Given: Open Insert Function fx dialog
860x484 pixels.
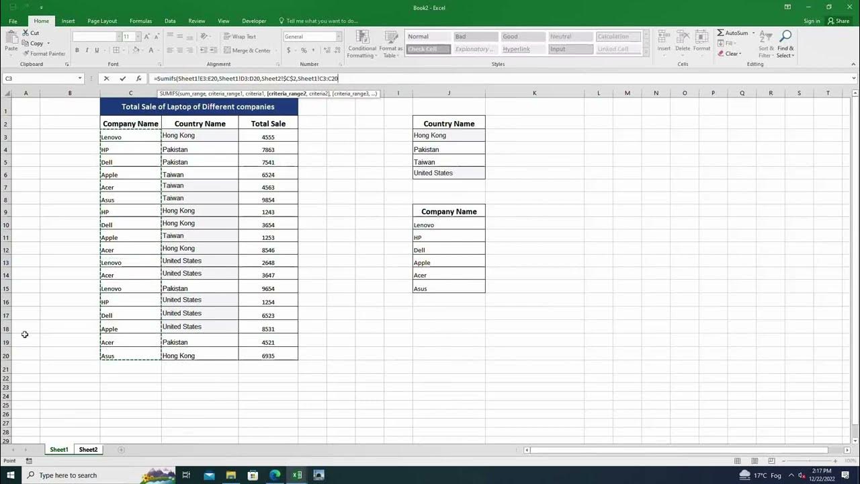Looking at the screenshot, I should (x=138, y=79).
